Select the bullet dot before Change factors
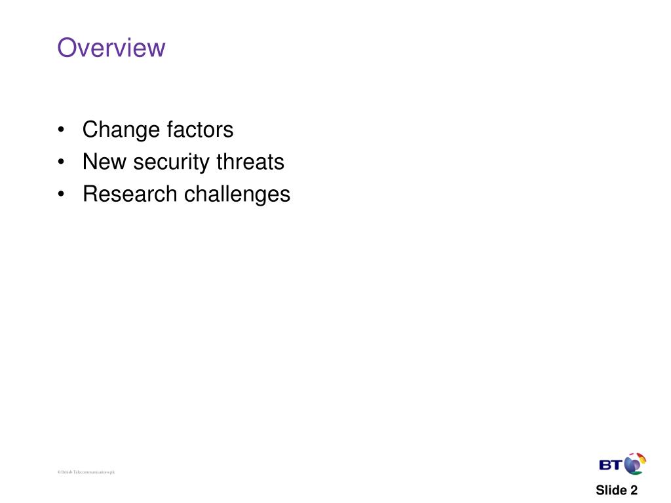 61,130
